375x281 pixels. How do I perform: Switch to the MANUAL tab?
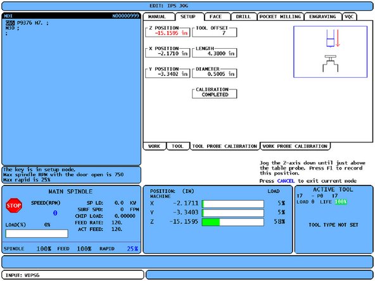(159, 16)
